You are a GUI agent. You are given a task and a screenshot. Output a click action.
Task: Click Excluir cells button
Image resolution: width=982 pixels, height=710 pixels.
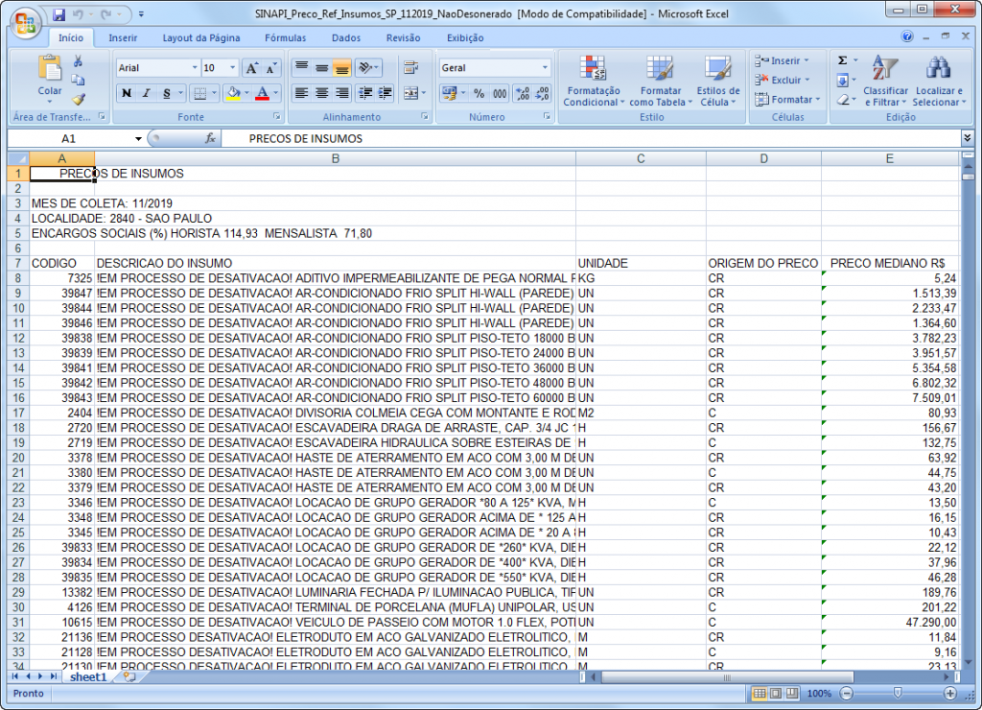pyautogui.click(x=783, y=81)
